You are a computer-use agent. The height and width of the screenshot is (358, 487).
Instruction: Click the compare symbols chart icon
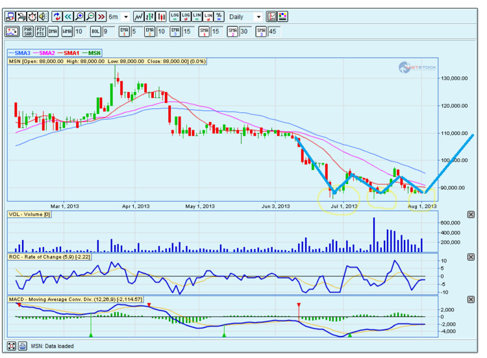12,31
